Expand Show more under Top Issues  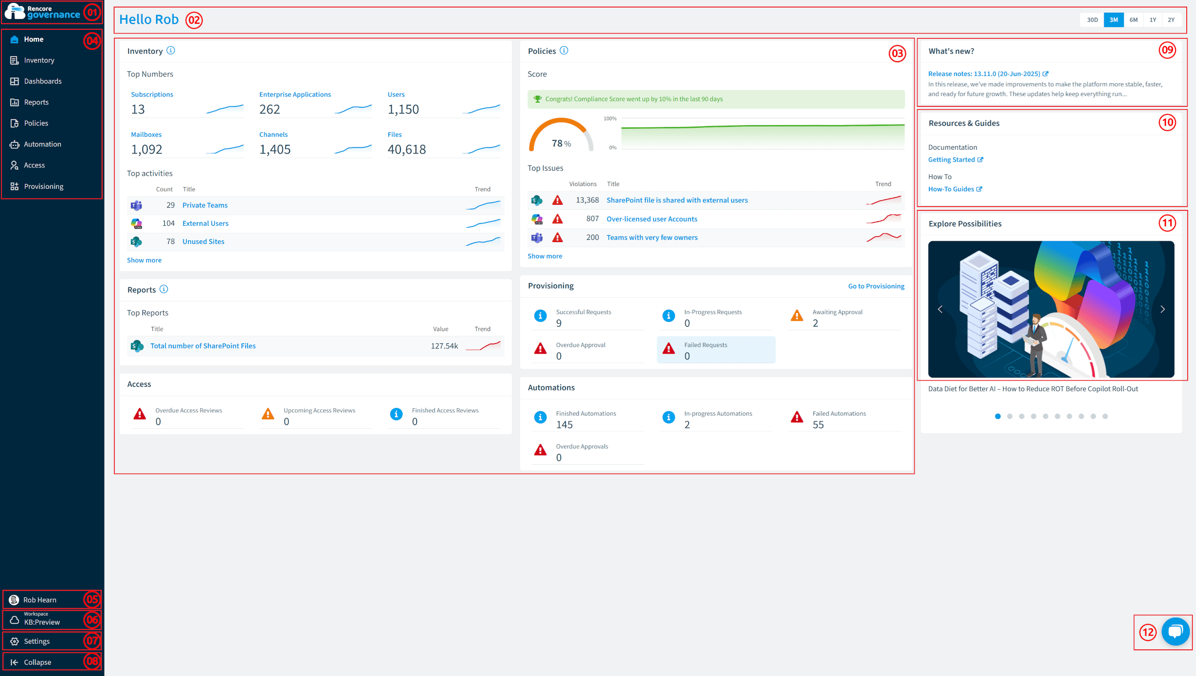[545, 256]
